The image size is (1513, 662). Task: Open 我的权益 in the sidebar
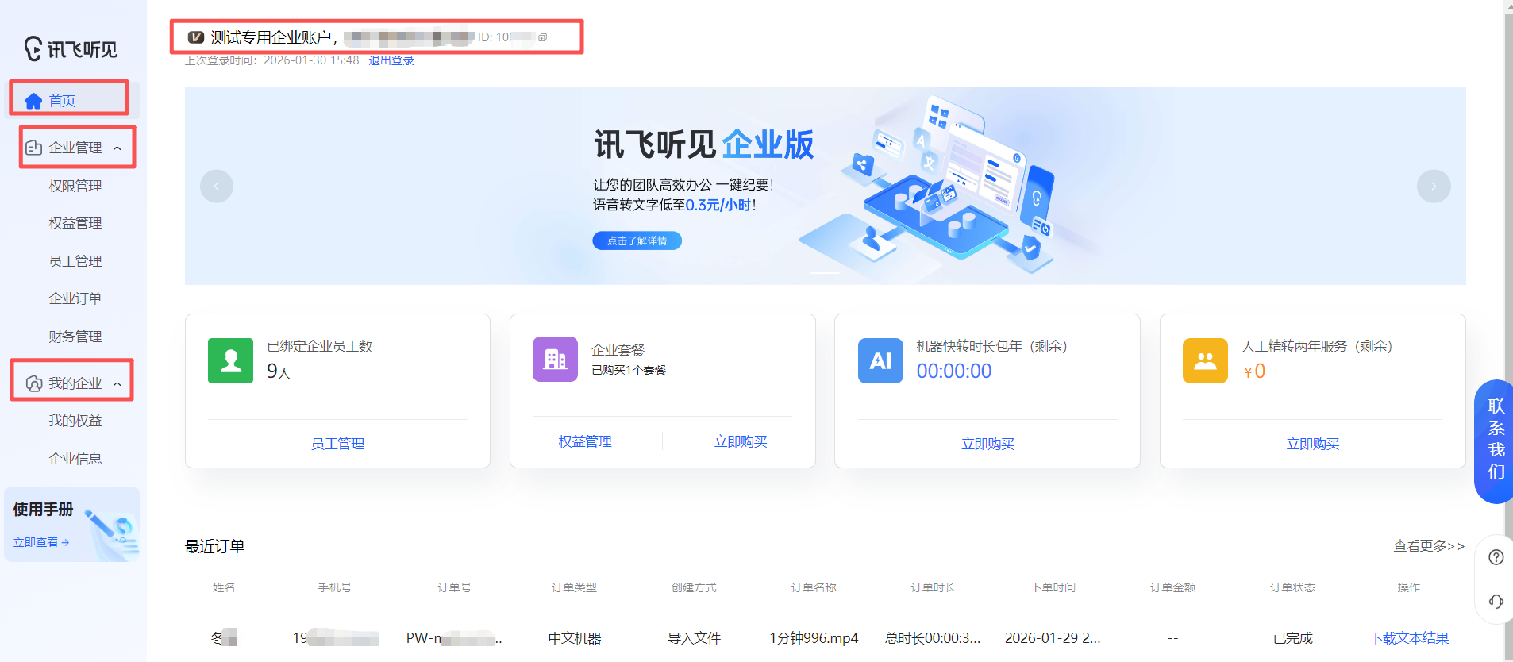click(75, 421)
